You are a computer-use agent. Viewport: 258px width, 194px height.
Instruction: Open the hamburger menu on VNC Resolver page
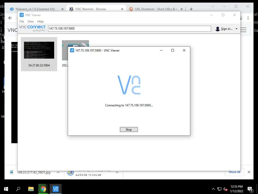[x=243, y=30]
